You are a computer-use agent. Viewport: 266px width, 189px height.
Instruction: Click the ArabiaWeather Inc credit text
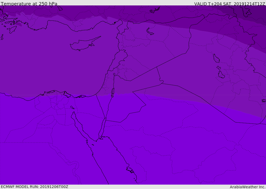pos(248,187)
